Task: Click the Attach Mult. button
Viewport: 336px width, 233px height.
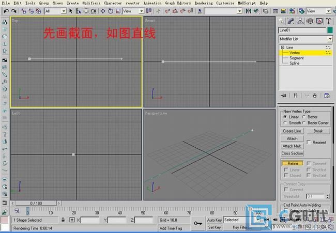Action: [x=292, y=146]
